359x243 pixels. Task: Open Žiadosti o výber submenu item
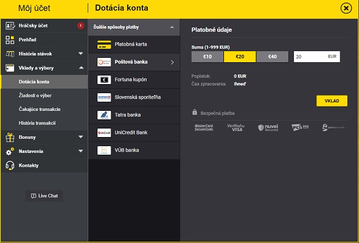coord(44,96)
